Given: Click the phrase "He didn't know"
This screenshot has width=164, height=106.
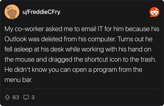Looking at the screenshot, I should coord(26,70).
